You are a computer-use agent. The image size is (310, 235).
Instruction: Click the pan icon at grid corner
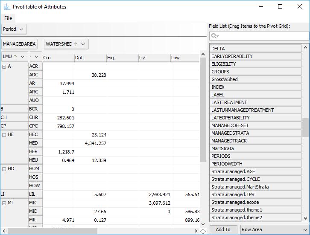(203, 231)
